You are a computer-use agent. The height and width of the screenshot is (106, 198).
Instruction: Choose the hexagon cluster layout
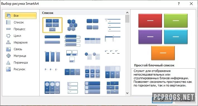72,25
